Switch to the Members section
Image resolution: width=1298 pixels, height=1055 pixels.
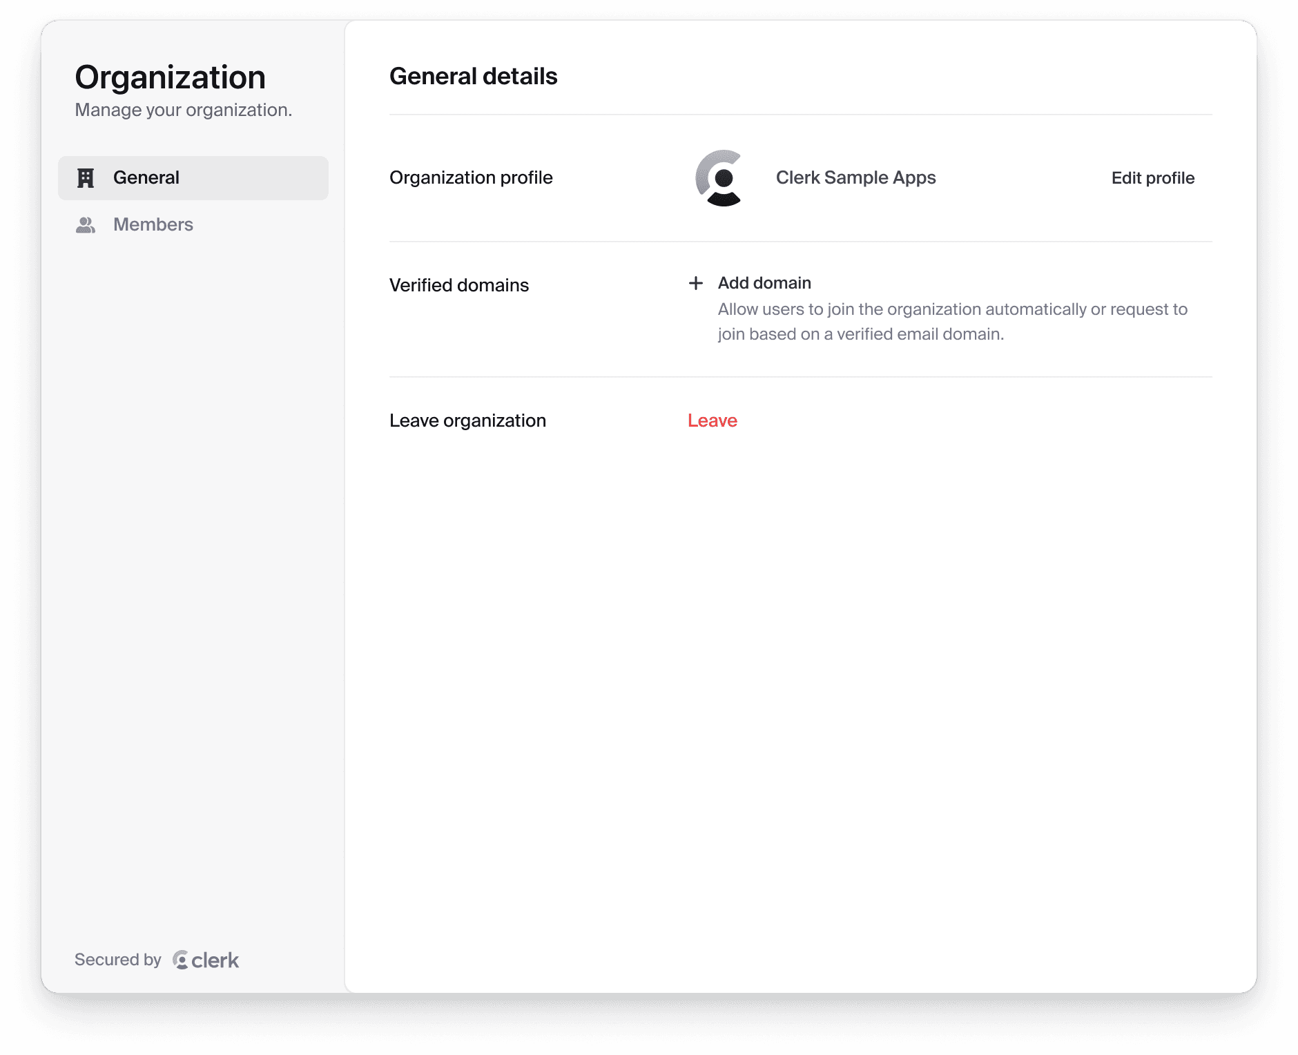point(153,225)
